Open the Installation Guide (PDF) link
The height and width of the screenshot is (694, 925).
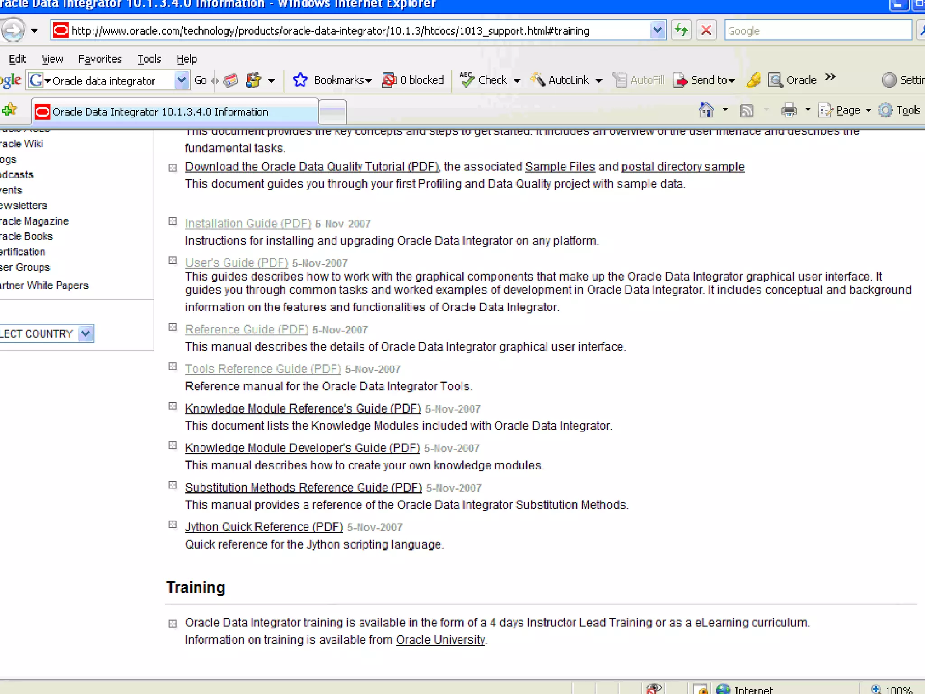point(248,223)
